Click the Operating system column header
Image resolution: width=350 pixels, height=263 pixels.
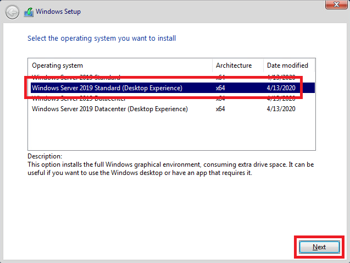58,65
